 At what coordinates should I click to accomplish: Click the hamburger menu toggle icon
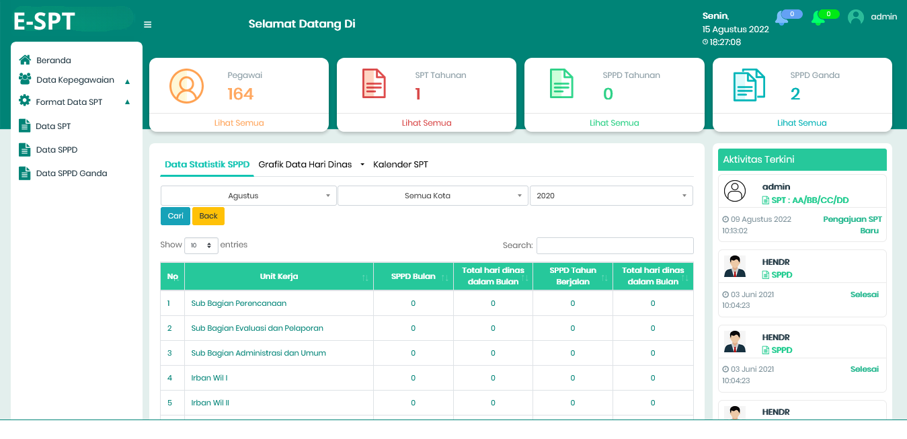tap(148, 25)
